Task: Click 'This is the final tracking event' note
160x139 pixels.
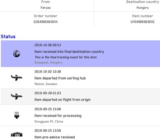Action: coord(66,57)
